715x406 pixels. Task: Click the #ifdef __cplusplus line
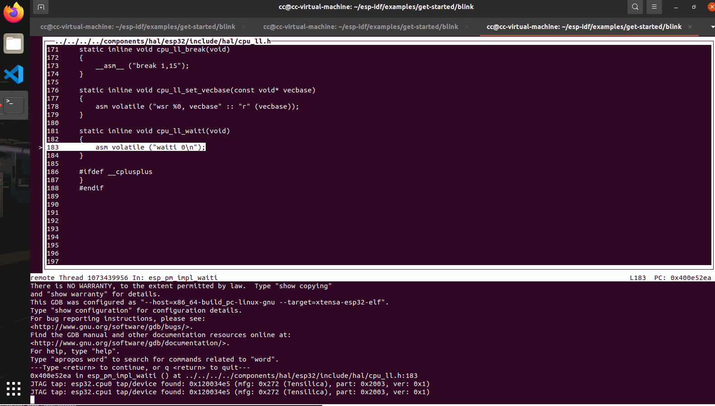pos(116,172)
